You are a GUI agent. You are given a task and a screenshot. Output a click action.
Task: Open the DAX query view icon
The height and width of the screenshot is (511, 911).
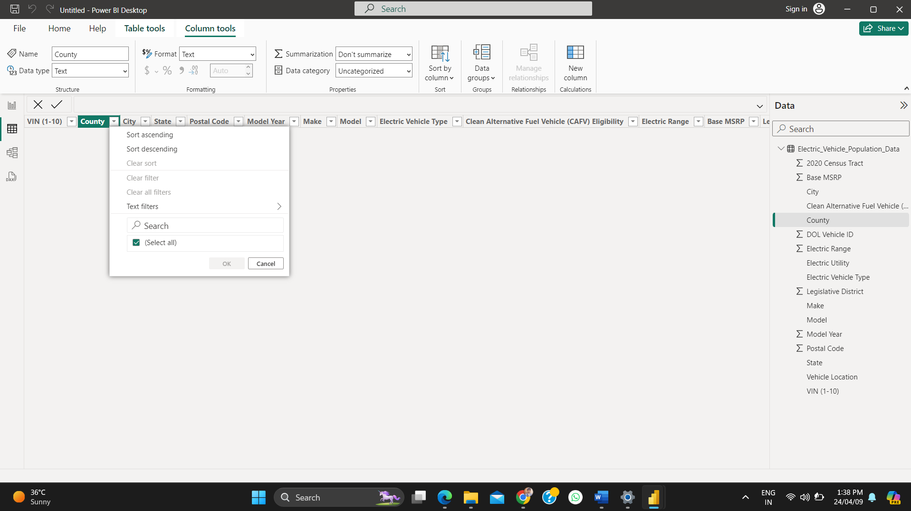(x=12, y=177)
